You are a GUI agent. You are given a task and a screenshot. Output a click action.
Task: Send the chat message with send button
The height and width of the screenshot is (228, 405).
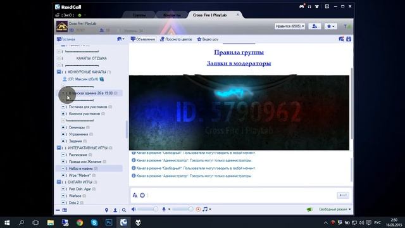343,195
